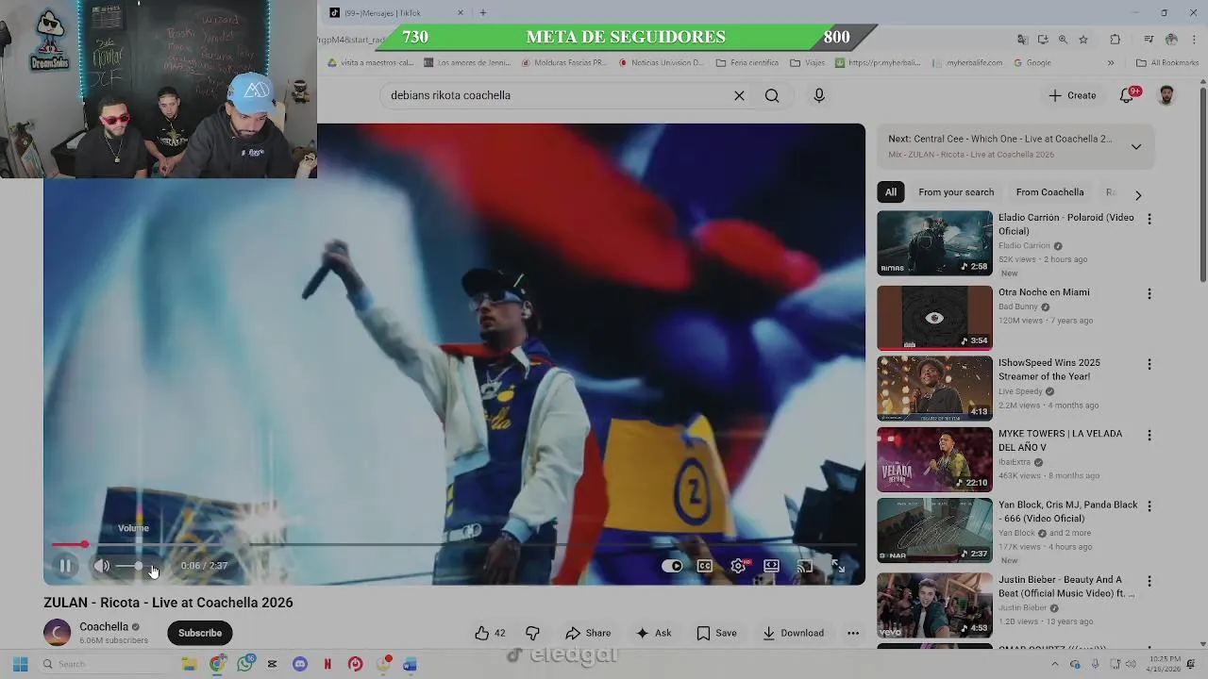The image size is (1208, 679).
Task: Click the Download button
Action: (793, 633)
